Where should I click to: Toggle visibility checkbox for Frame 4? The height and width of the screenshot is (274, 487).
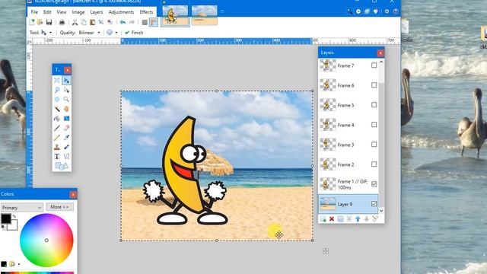tap(374, 125)
